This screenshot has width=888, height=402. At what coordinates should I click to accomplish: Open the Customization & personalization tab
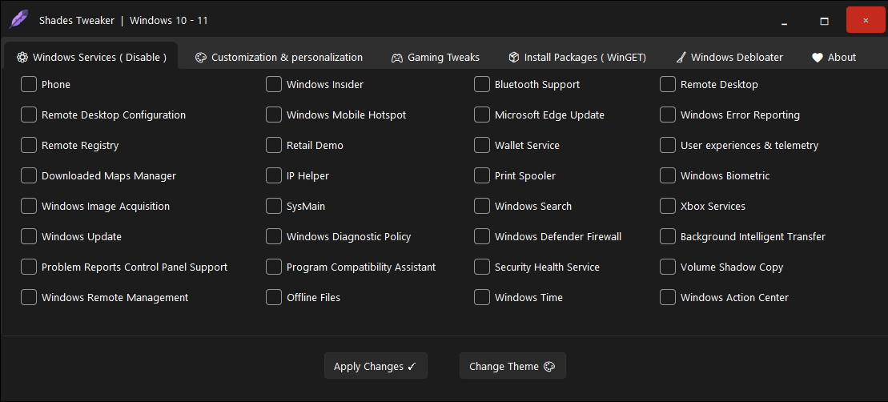279,57
